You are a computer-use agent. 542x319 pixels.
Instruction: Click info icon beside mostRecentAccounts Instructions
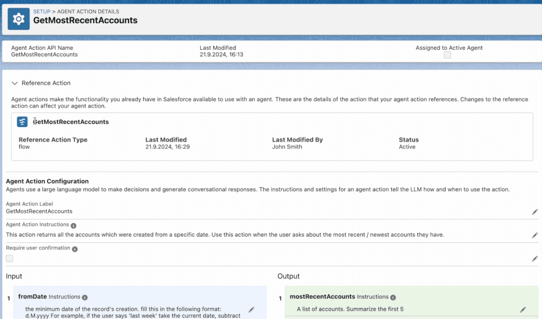pos(393,297)
